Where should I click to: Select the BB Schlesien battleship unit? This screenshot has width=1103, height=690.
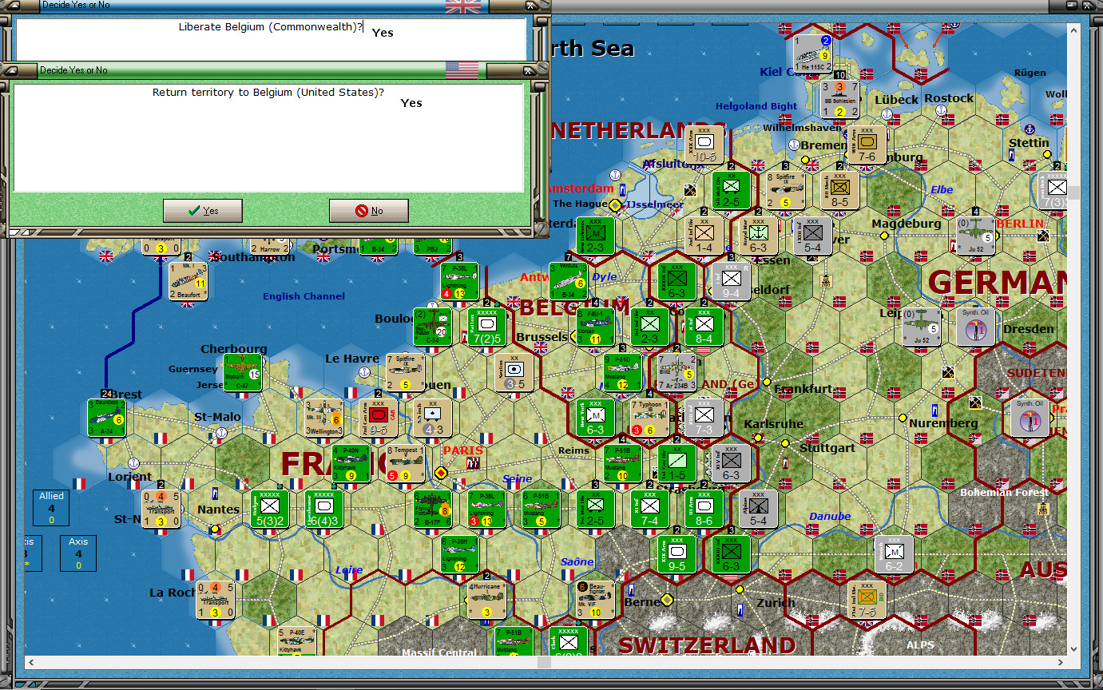pos(840,100)
